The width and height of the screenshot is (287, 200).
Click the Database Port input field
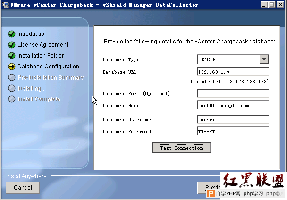pos(233,93)
